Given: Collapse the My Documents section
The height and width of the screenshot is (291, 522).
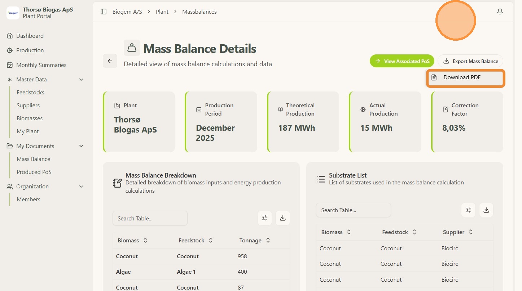Looking at the screenshot, I should coord(81,146).
